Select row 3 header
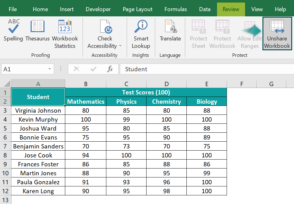Image resolution: width=294 pixels, height=204 pixels. pyautogui.click(x=5, y=110)
